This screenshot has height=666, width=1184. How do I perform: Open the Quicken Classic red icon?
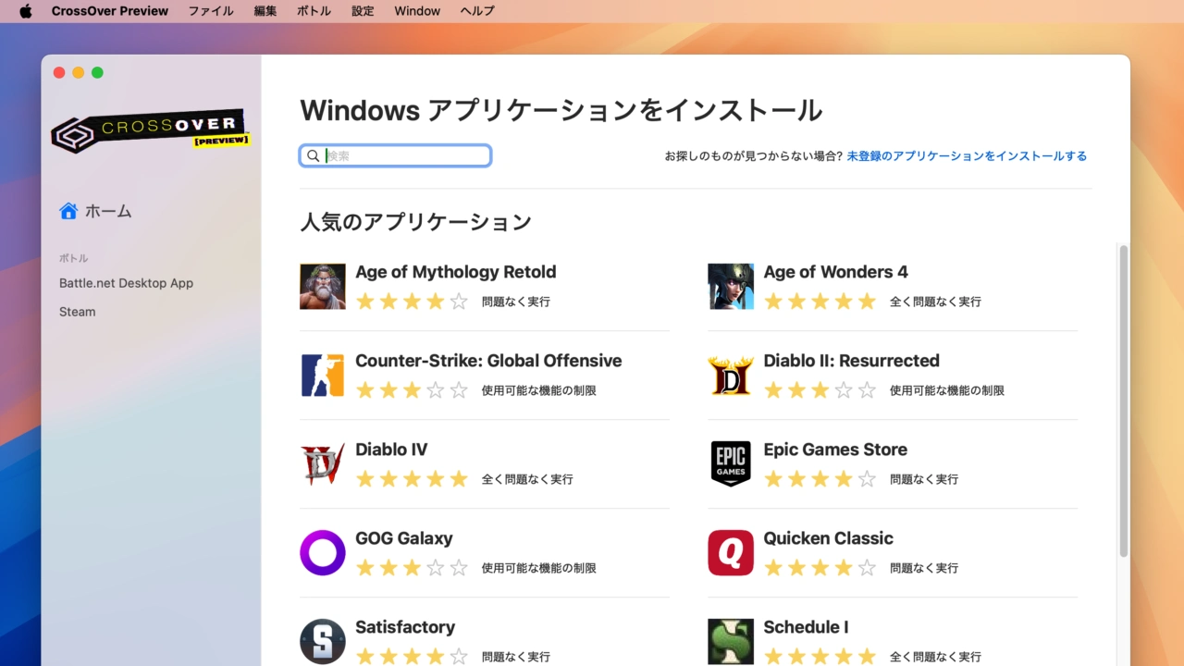[x=730, y=553]
